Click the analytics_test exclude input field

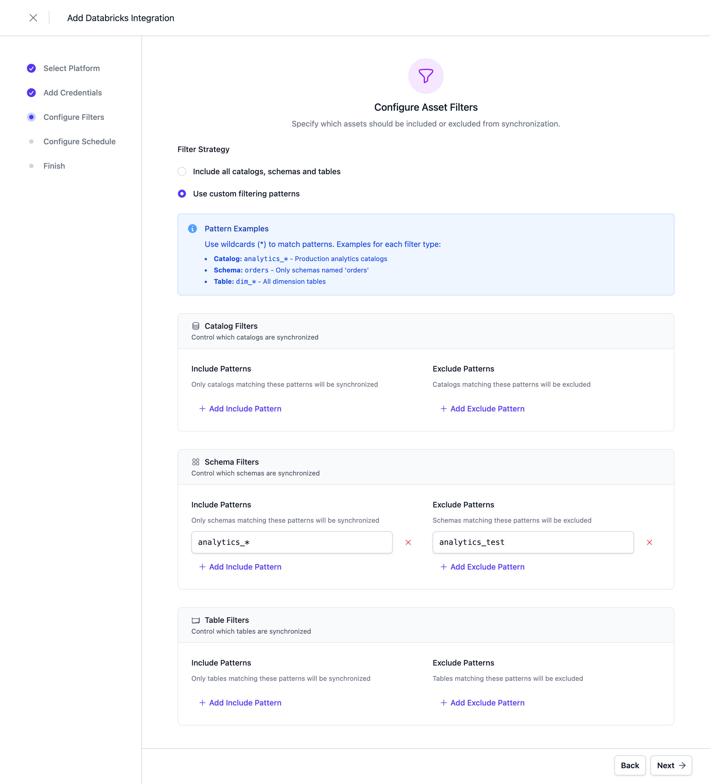(533, 542)
